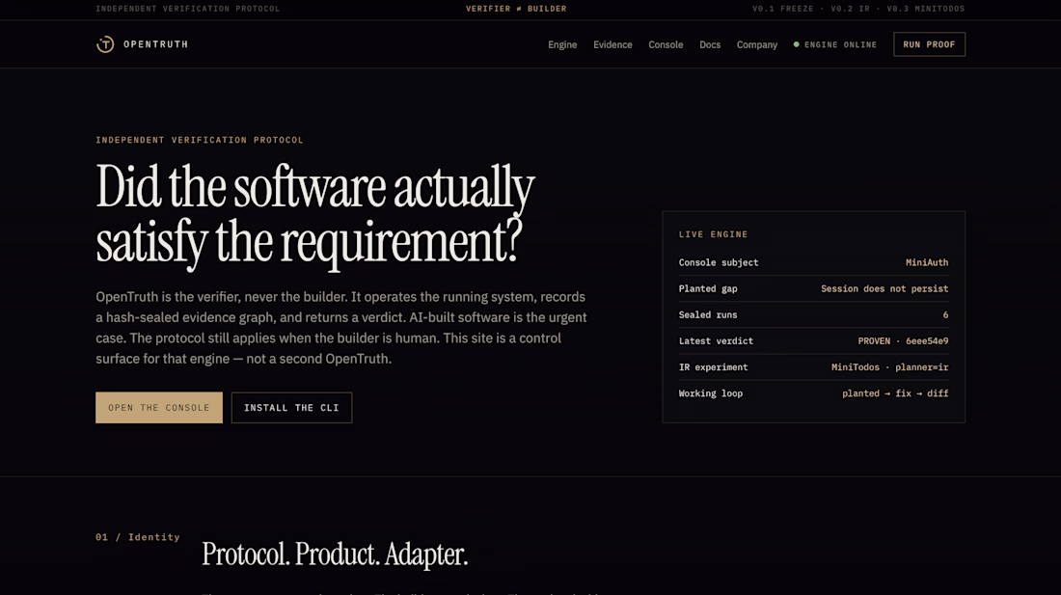
Task: Select Docs in the navigation bar
Action: [710, 44]
